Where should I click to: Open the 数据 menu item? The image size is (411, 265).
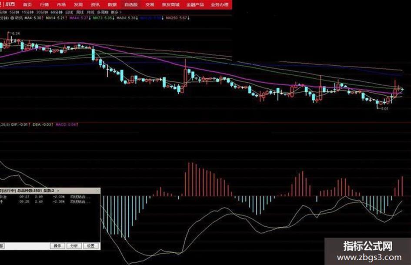112,4
